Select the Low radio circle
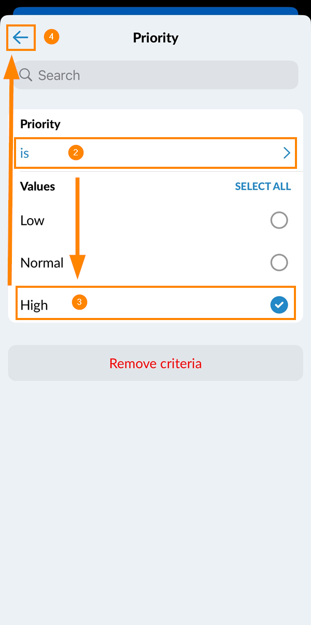Viewport: 311px width, 625px height. point(279,221)
